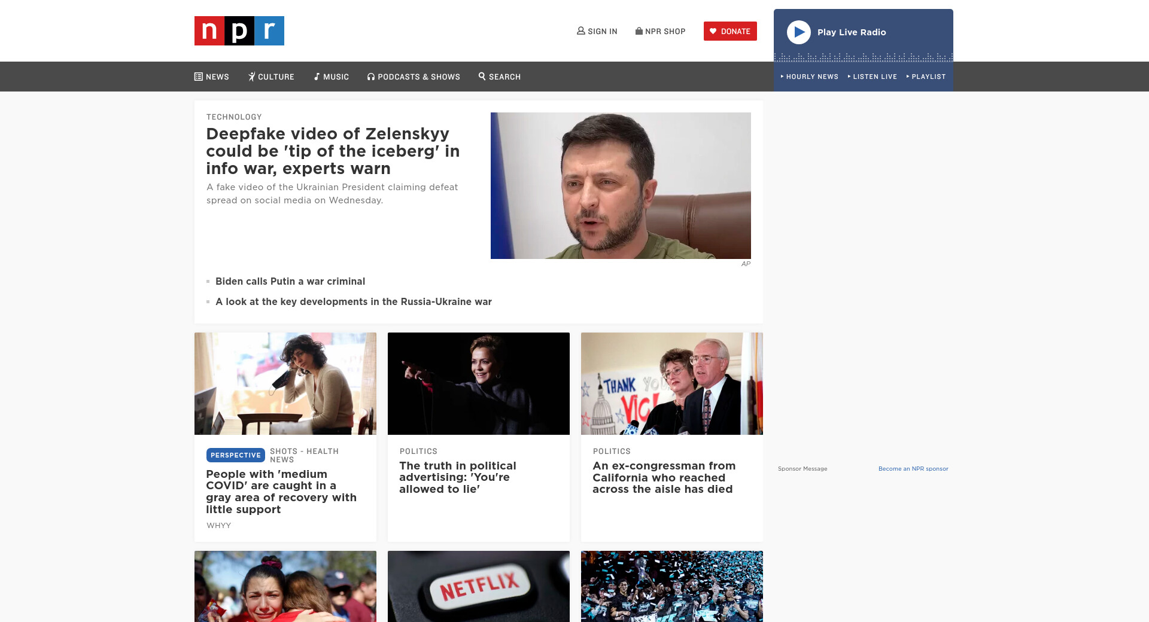Screen dimensions: 1149x622
Task: Click the Perspective badge
Action: pyautogui.click(x=236, y=455)
